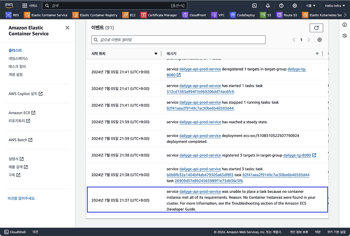This screenshot has height=236, width=350.
Task: Open 개인 정보 보호 footer link
Action: point(299,232)
